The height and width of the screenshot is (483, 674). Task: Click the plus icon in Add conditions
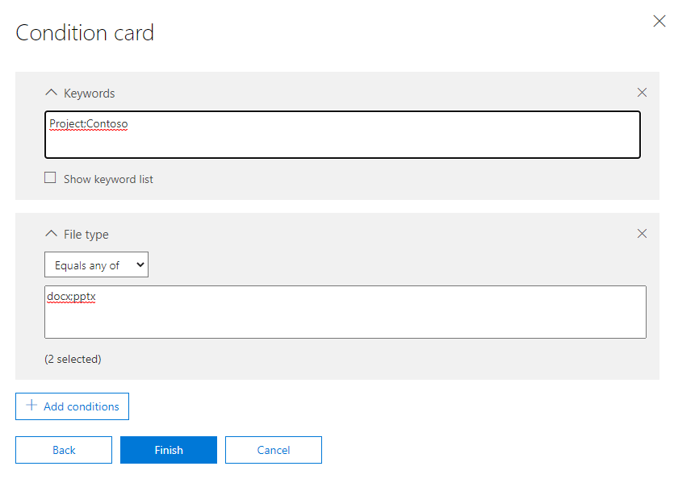tap(31, 406)
